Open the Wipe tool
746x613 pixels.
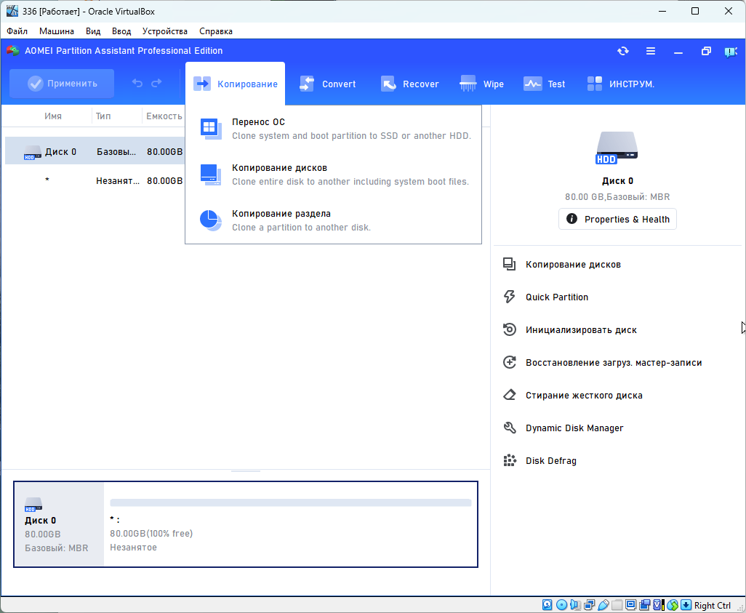[x=482, y=84]
